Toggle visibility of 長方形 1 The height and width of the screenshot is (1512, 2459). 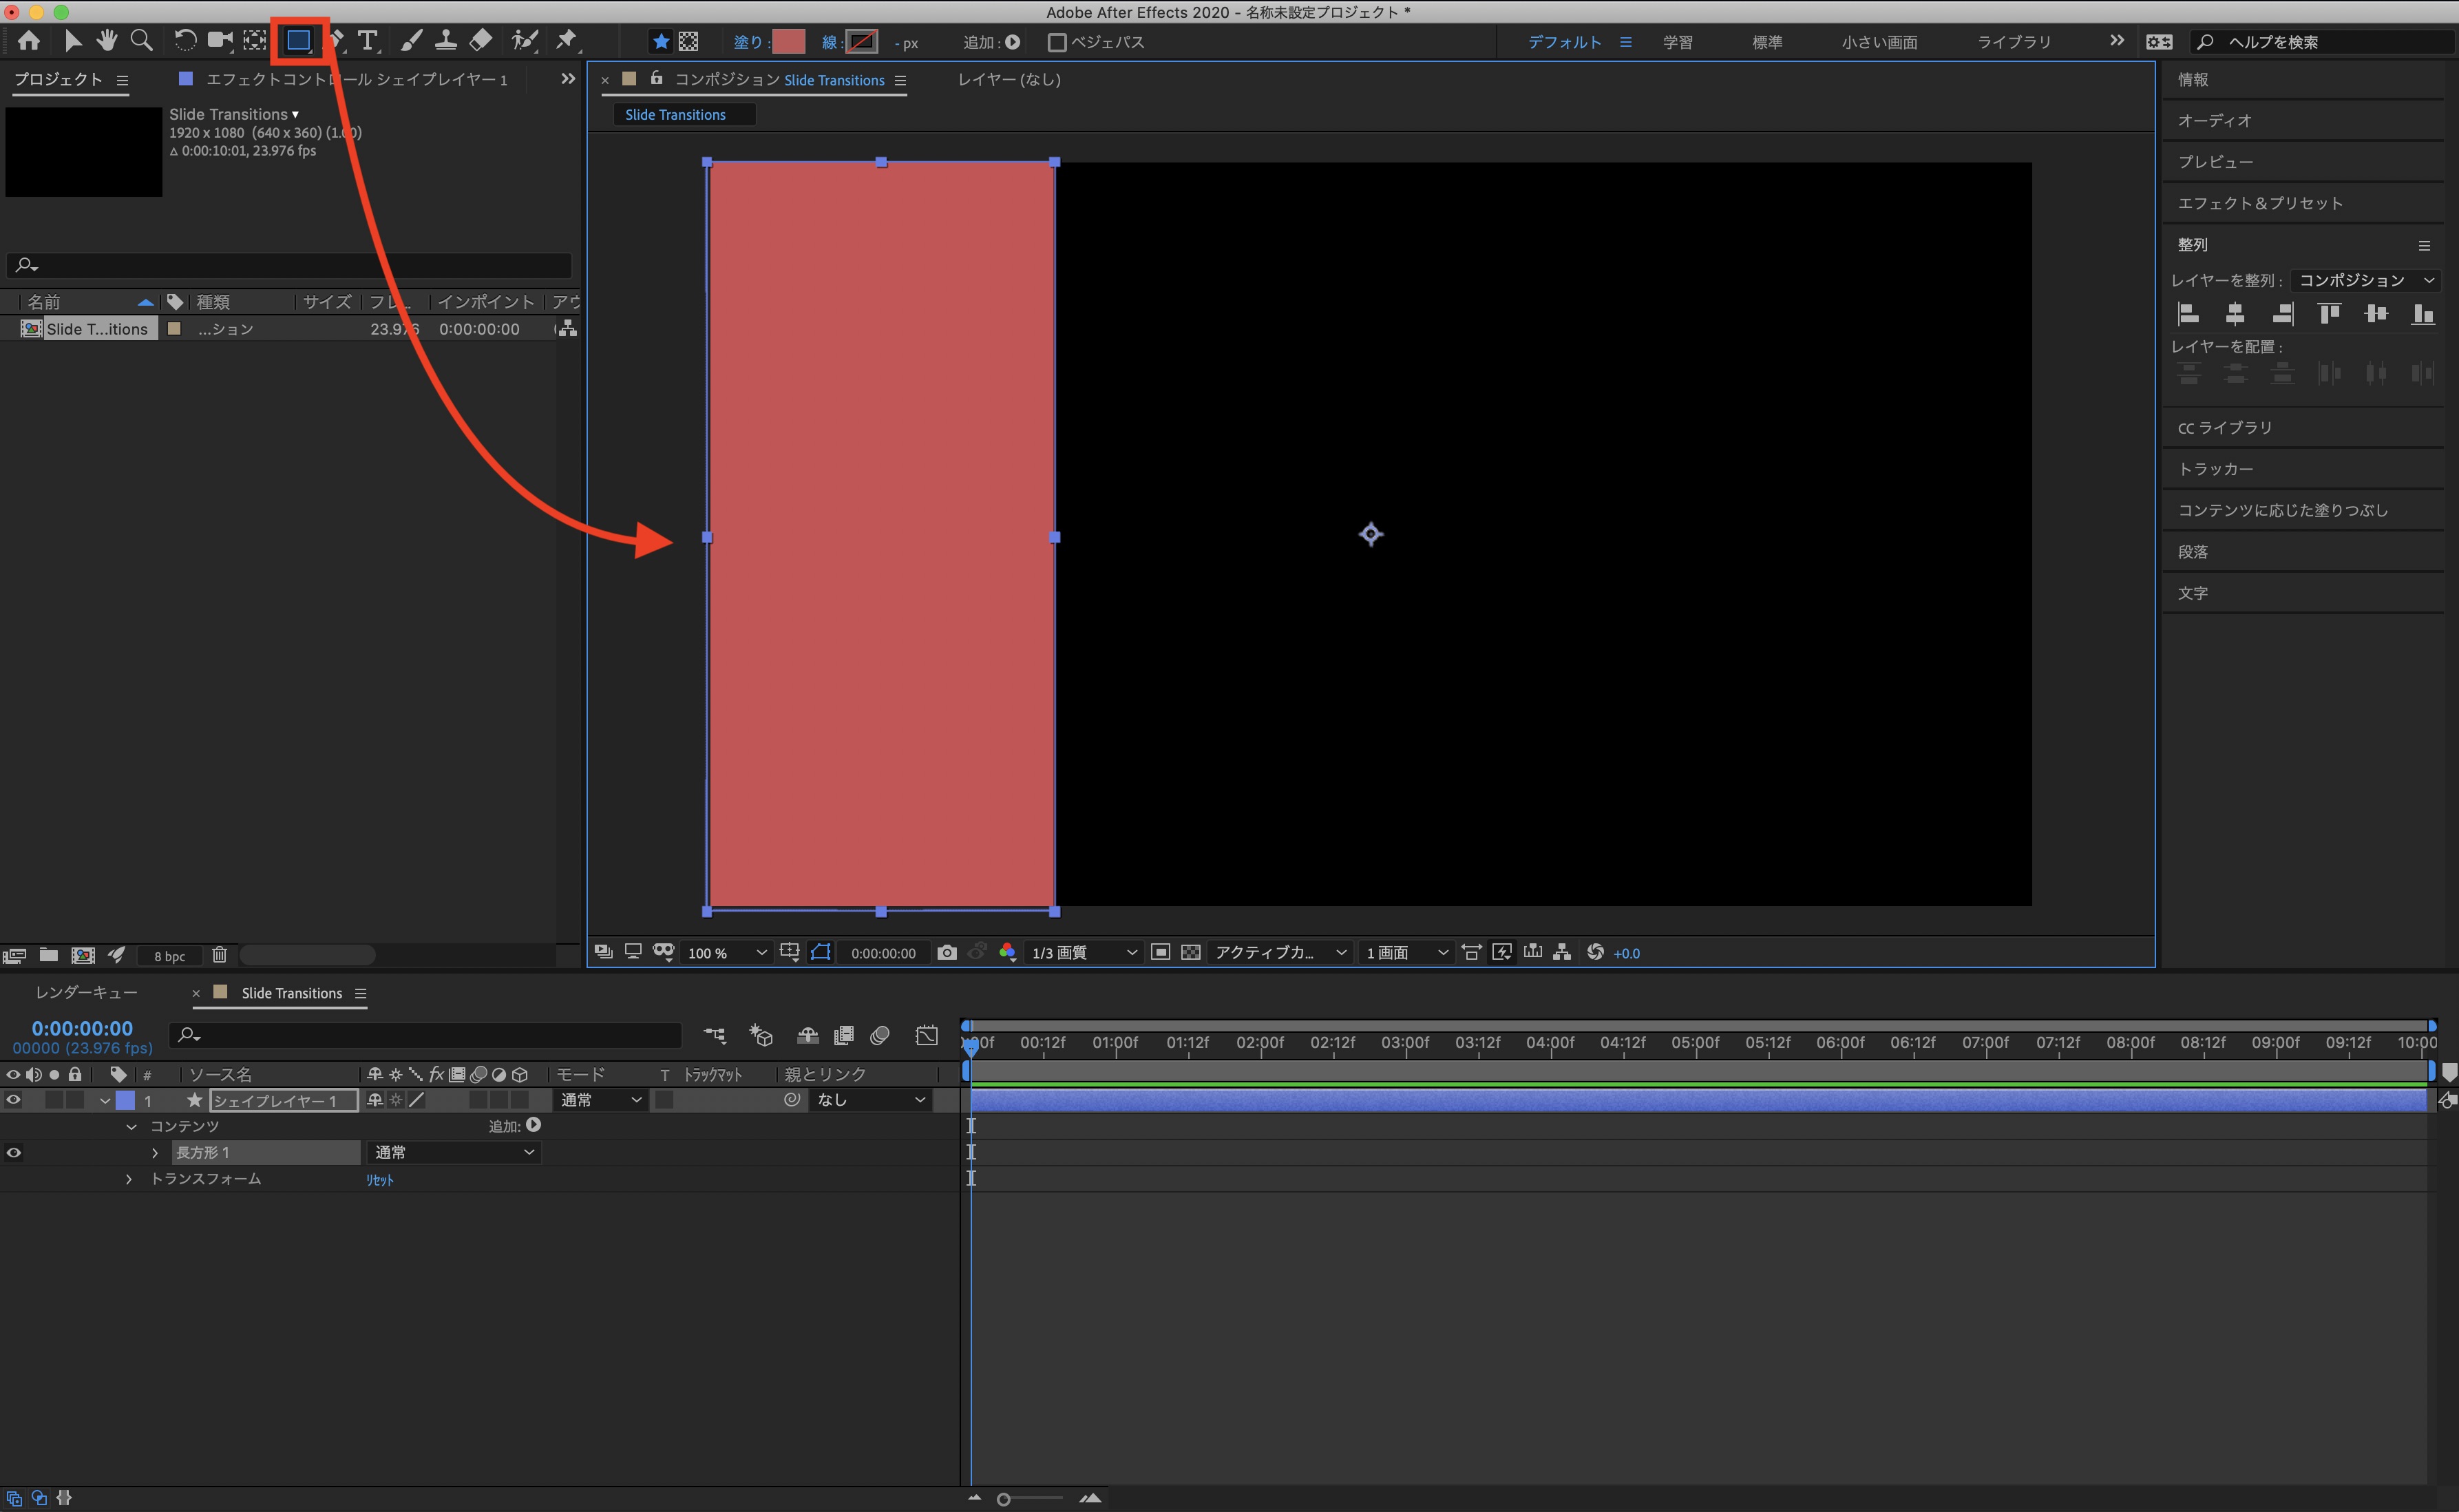coord(14,1152)
